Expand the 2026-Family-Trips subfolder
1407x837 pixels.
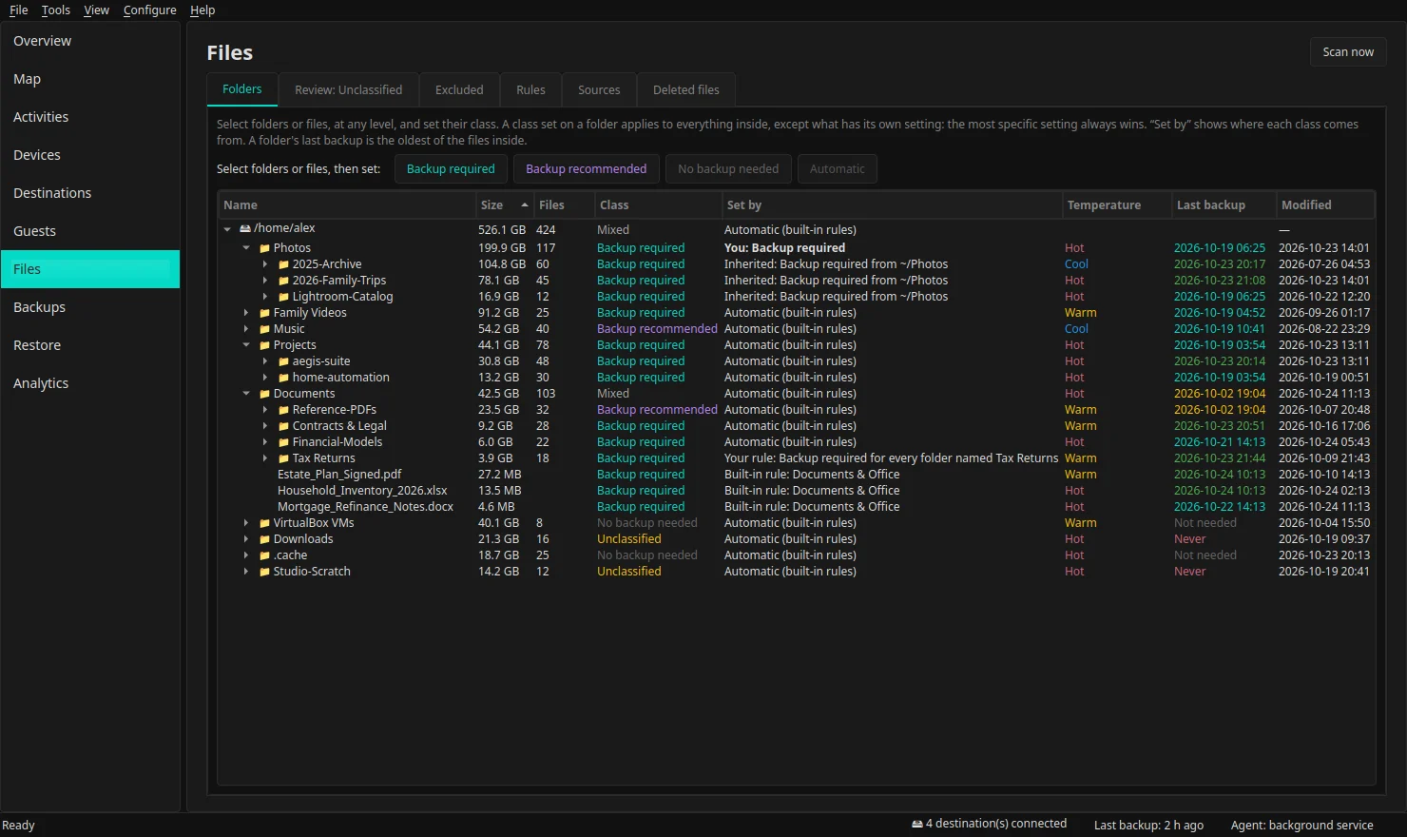[265, 281]
